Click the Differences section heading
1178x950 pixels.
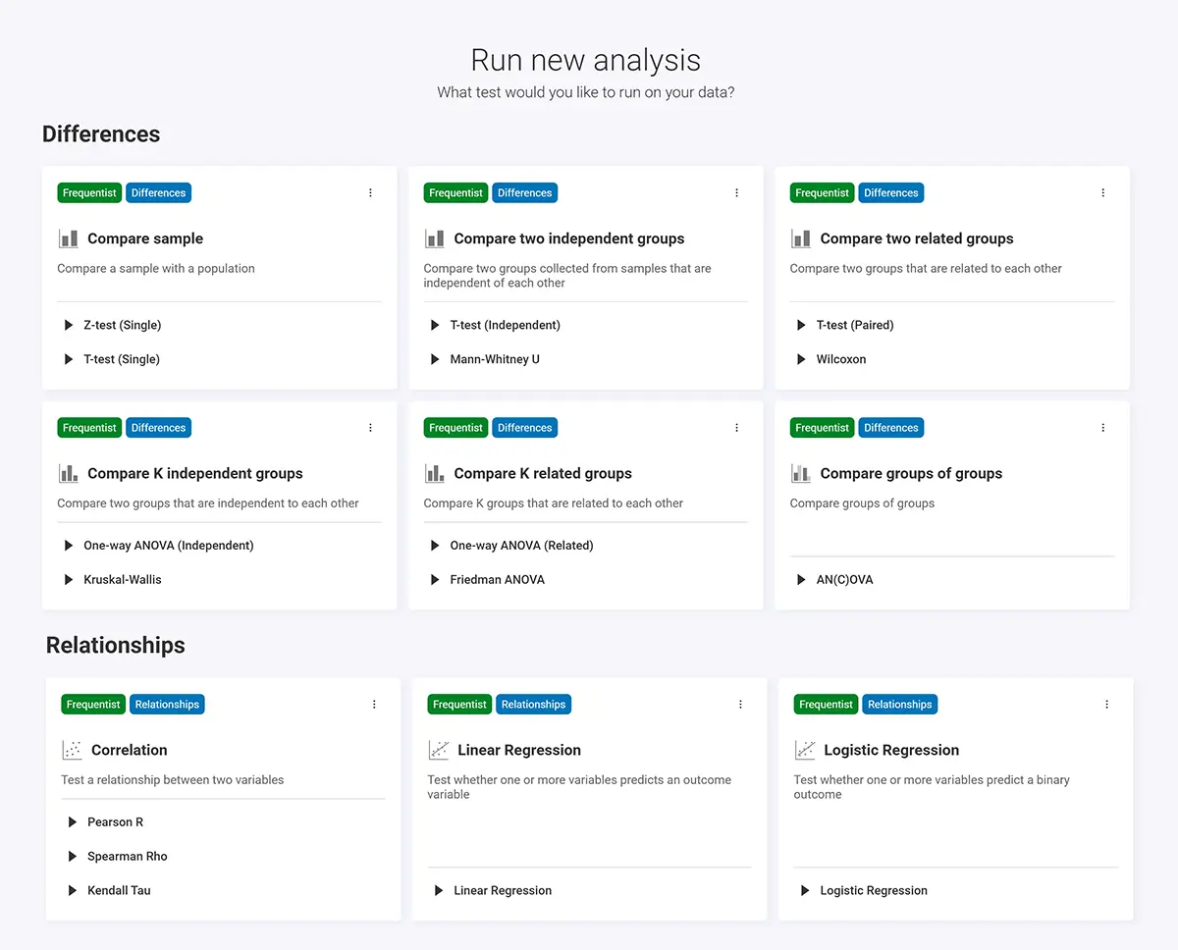click(x=101, y=134)
